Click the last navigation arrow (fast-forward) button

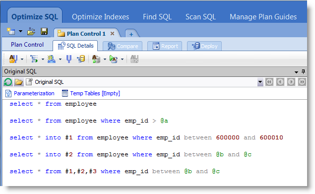coord(302,82)
